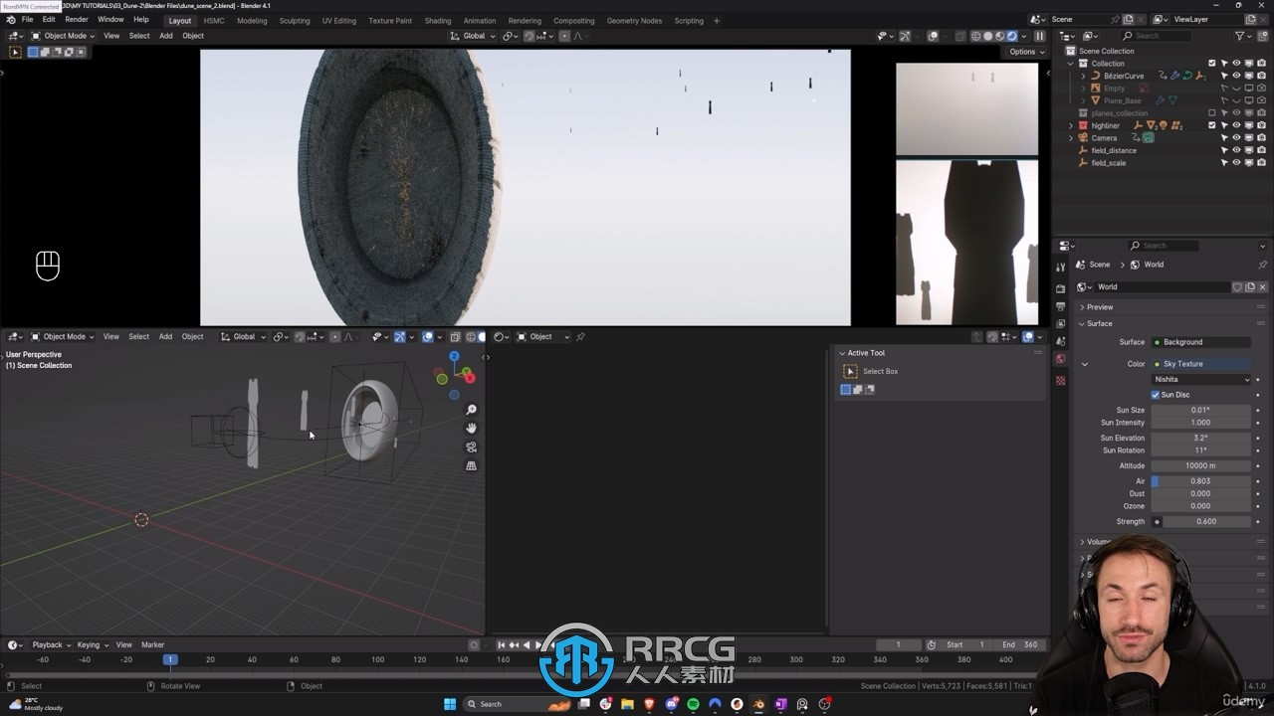Hide Camera in viewport via eye icon
Image resolution: width=1274 pixels, height=716 pixels.
[1237, 138]
